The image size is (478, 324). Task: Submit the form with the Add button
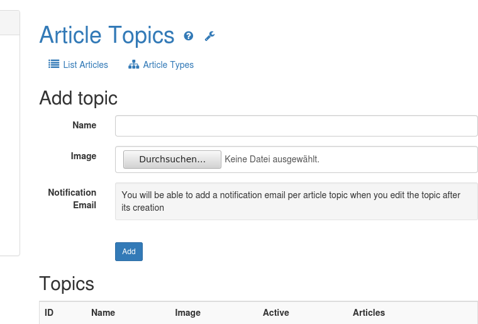coord(129,252)
